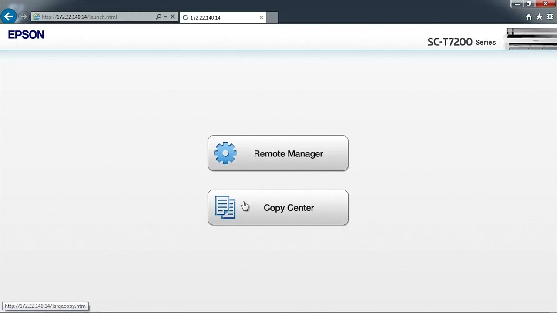Screen dimensions: 557x313
Task: Open a new blank tab
Action: click(272, 17)
